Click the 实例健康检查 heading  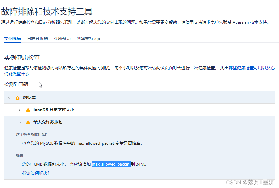[22, 58]
